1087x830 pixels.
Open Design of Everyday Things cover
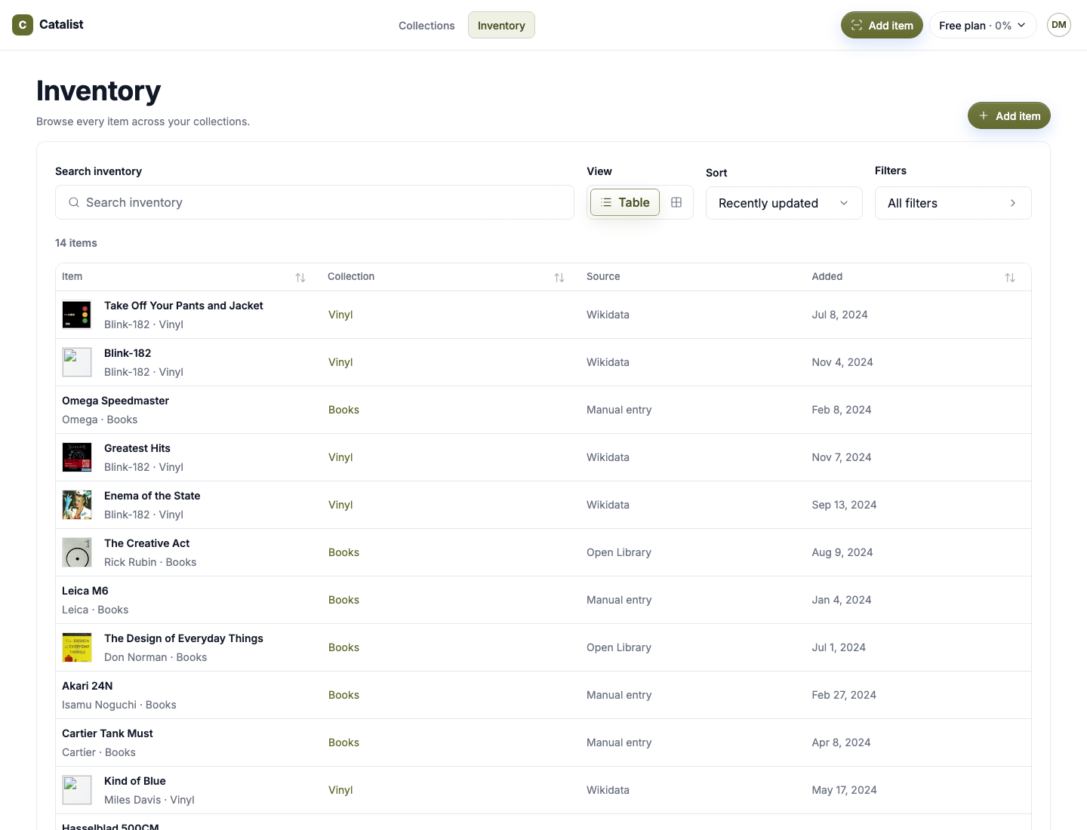click(77, 647)
